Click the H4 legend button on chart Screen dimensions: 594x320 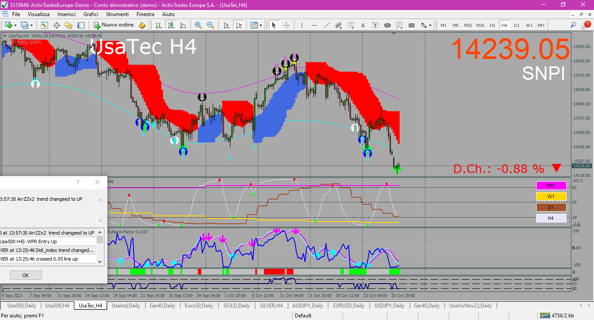click(x=551, y=218)
